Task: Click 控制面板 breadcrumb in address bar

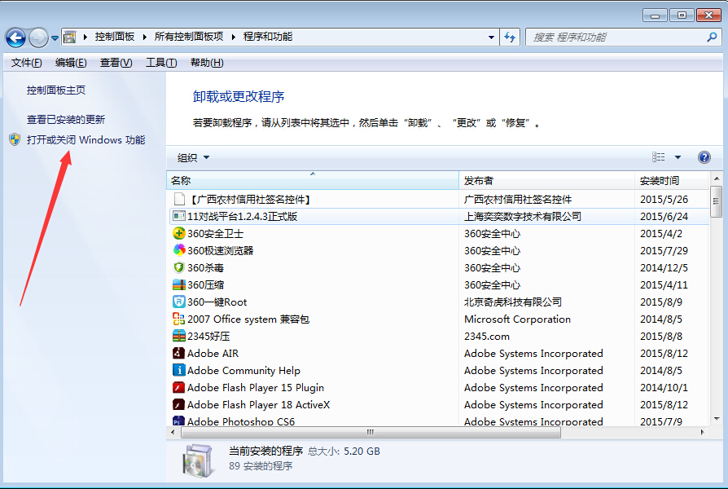Action: (115, 37)
